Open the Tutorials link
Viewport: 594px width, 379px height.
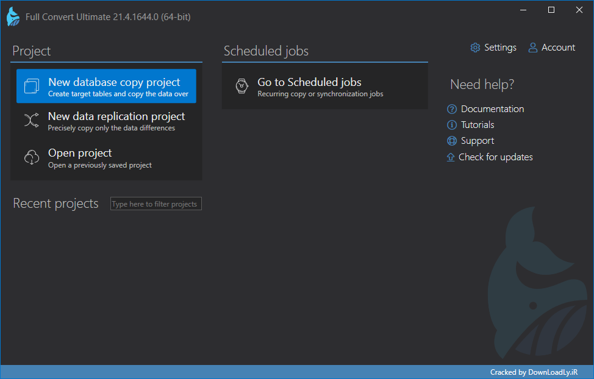(478, 125)
